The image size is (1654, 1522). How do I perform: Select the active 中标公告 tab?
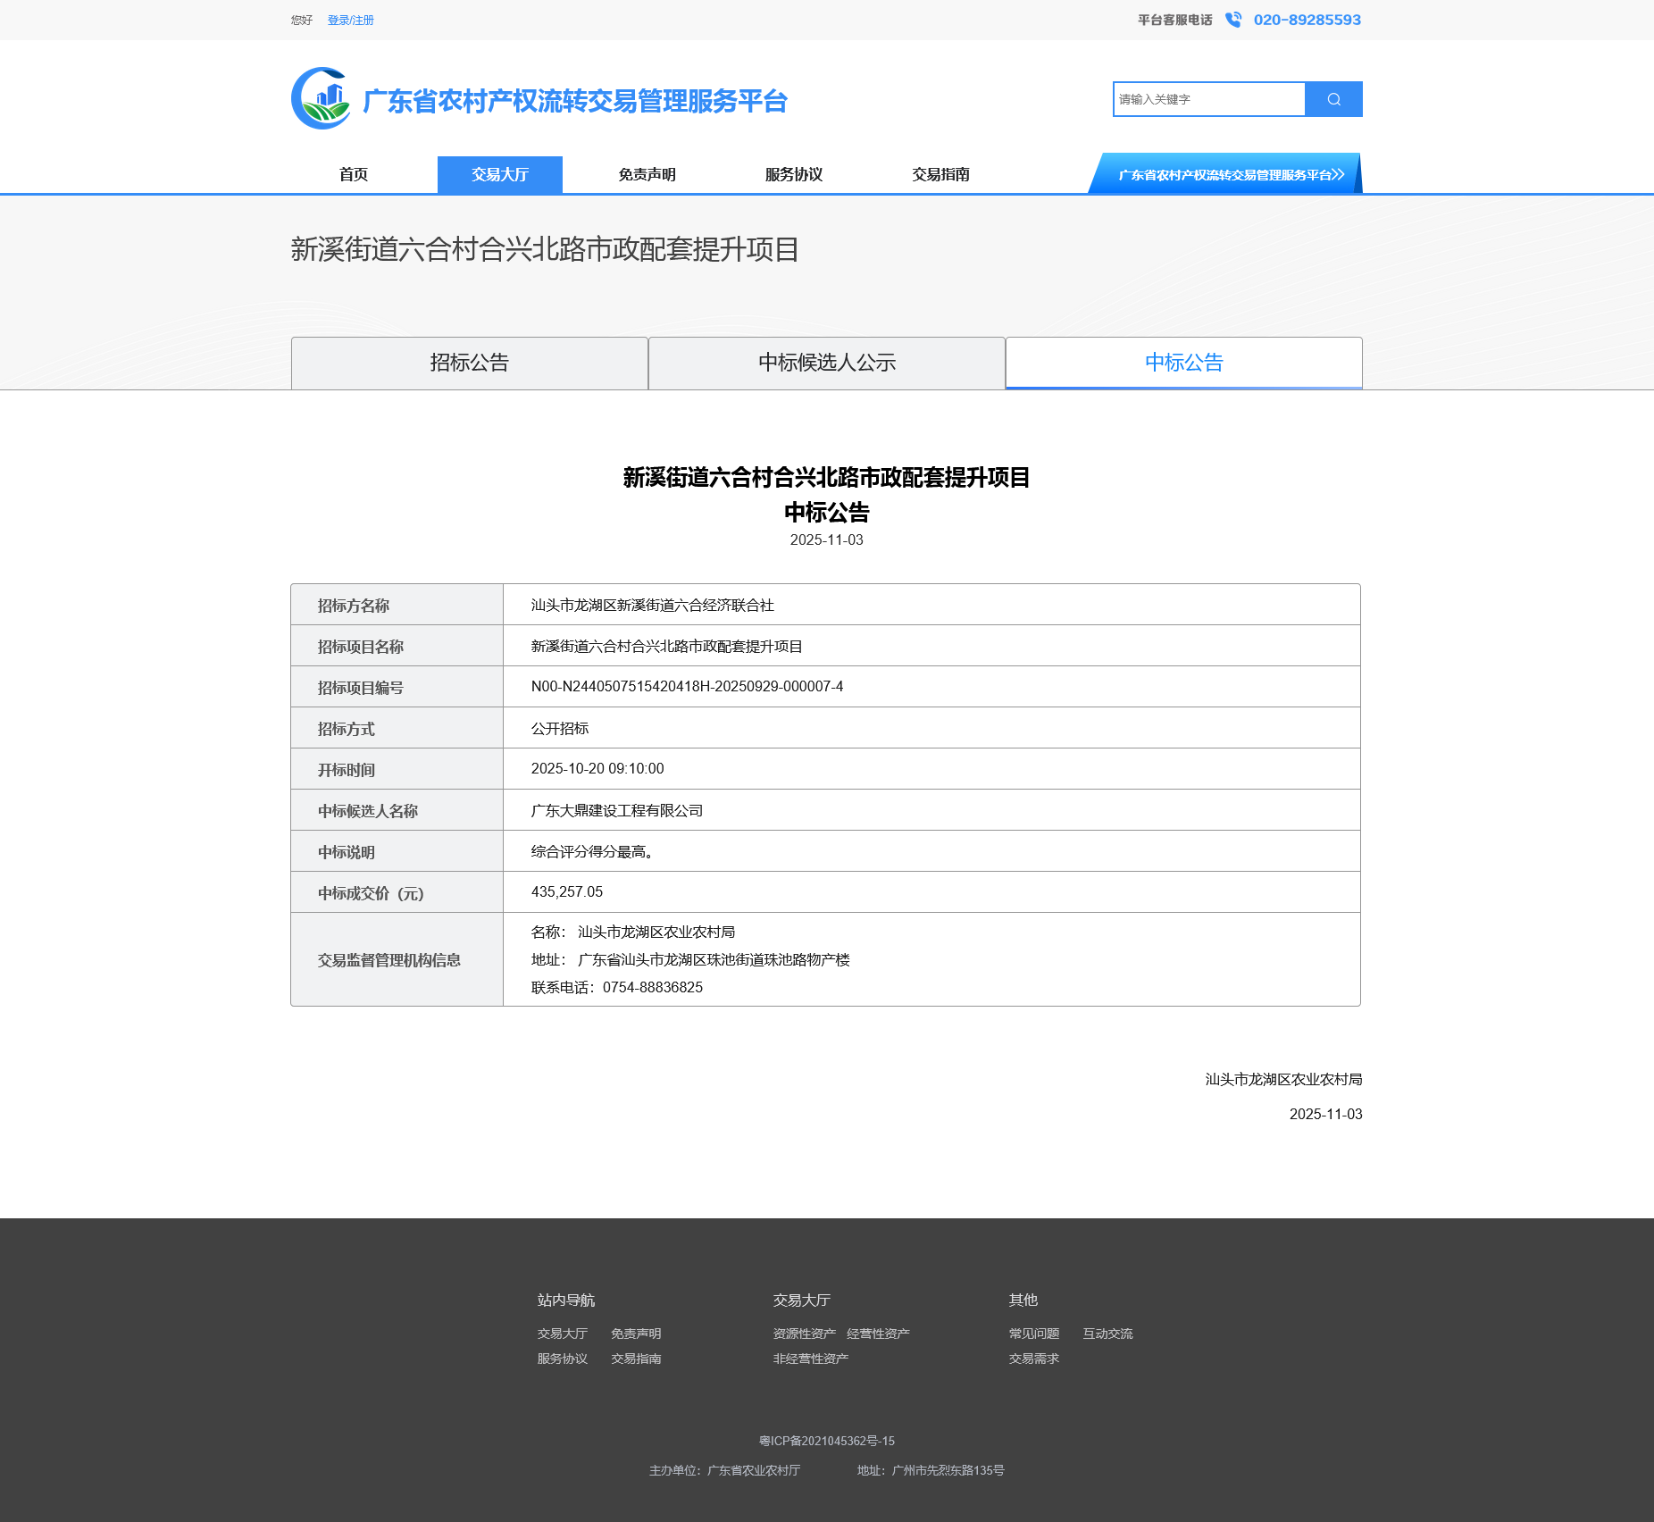pyautogui.click(x=1183, y=363)
